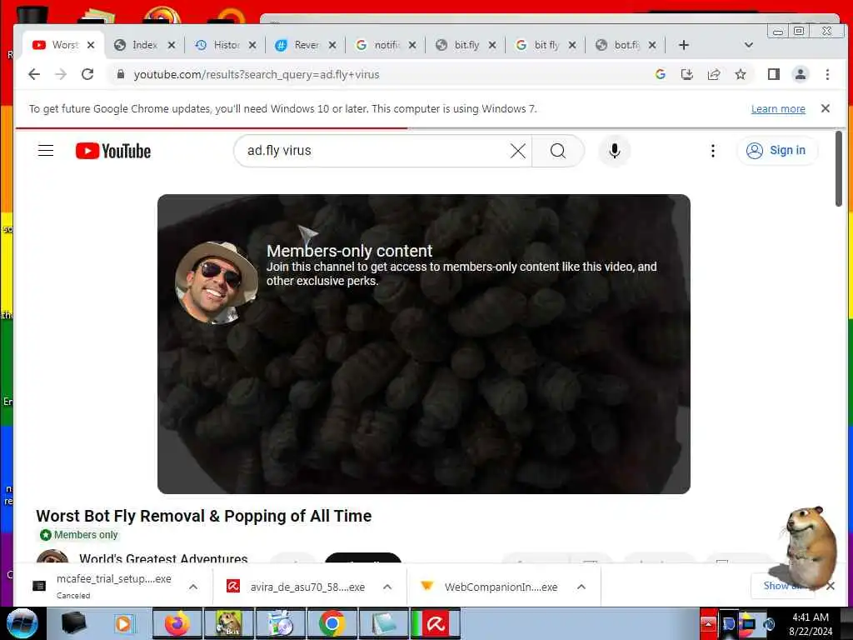Click the Members only badge
This screenshot has width=853, height=640.
tap(79, 535)
